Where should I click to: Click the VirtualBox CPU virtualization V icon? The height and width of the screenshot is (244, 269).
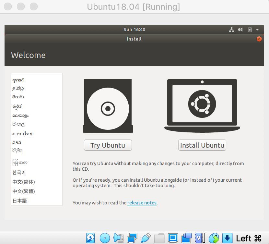[200, 238]
